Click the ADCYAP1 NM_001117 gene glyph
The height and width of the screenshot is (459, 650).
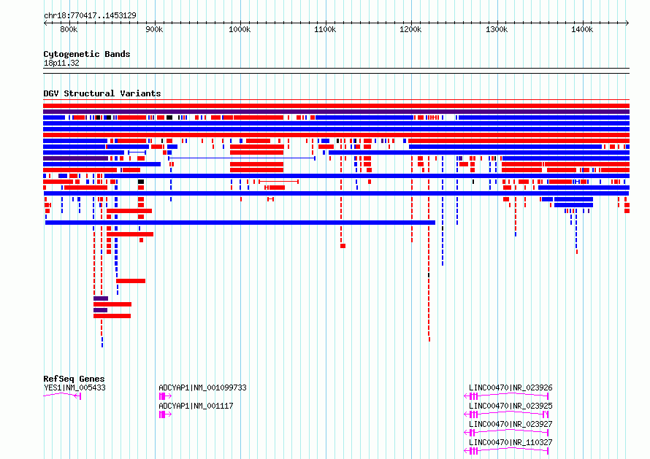(165, 414)
